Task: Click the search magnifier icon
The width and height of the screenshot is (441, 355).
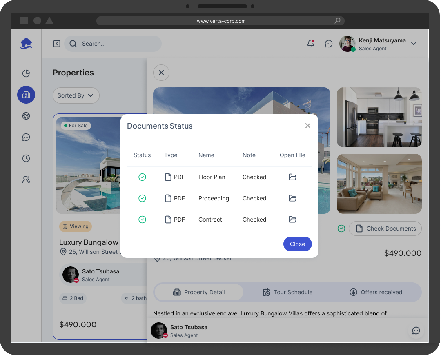Action: coord(73,44)
